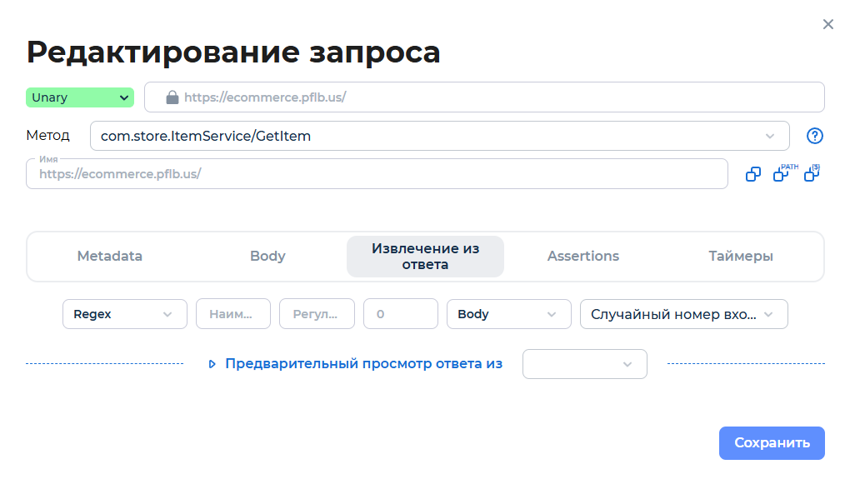Viewport: 850px width, 484px height.
Task: Click the Имя input field
Action: tap(375, 174)
